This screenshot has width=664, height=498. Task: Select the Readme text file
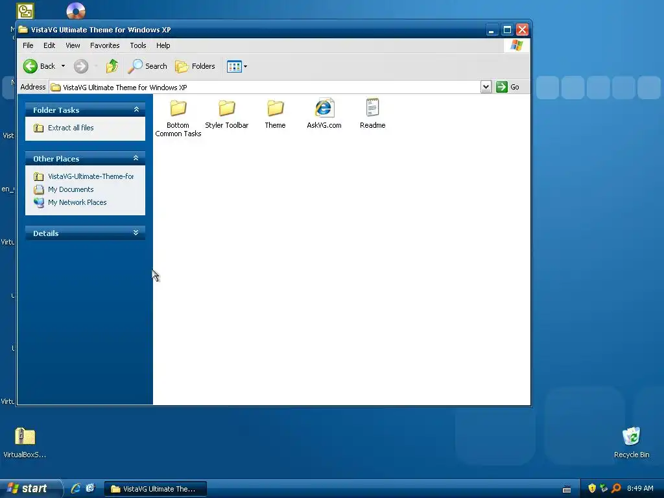coord(373,113)
